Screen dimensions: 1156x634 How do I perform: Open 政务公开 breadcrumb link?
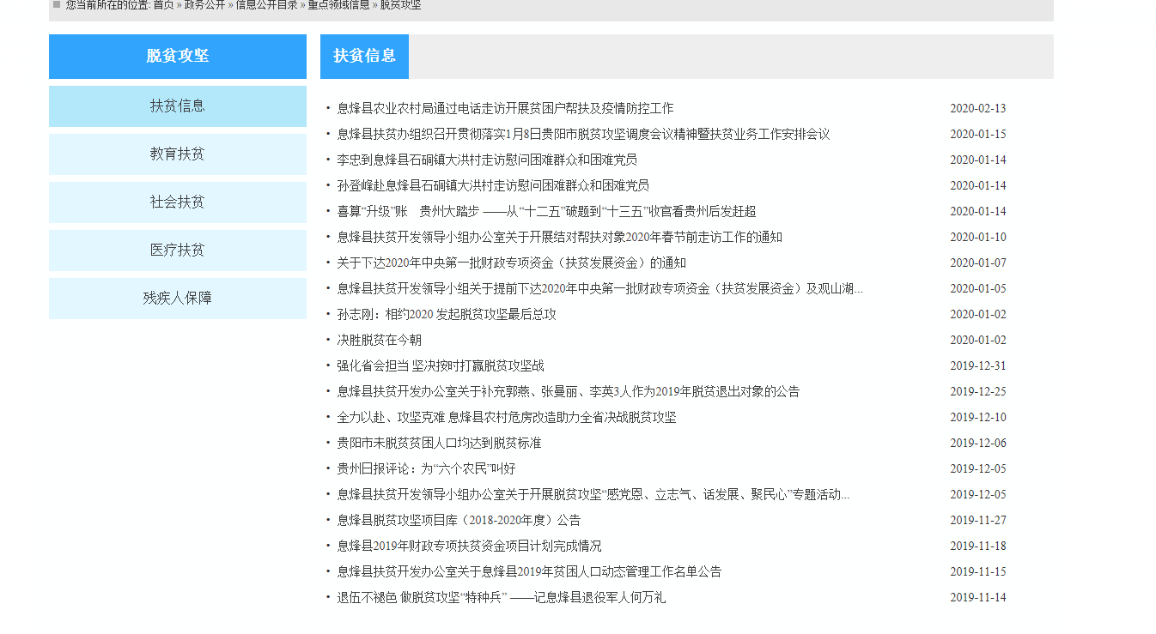[204, 5]
